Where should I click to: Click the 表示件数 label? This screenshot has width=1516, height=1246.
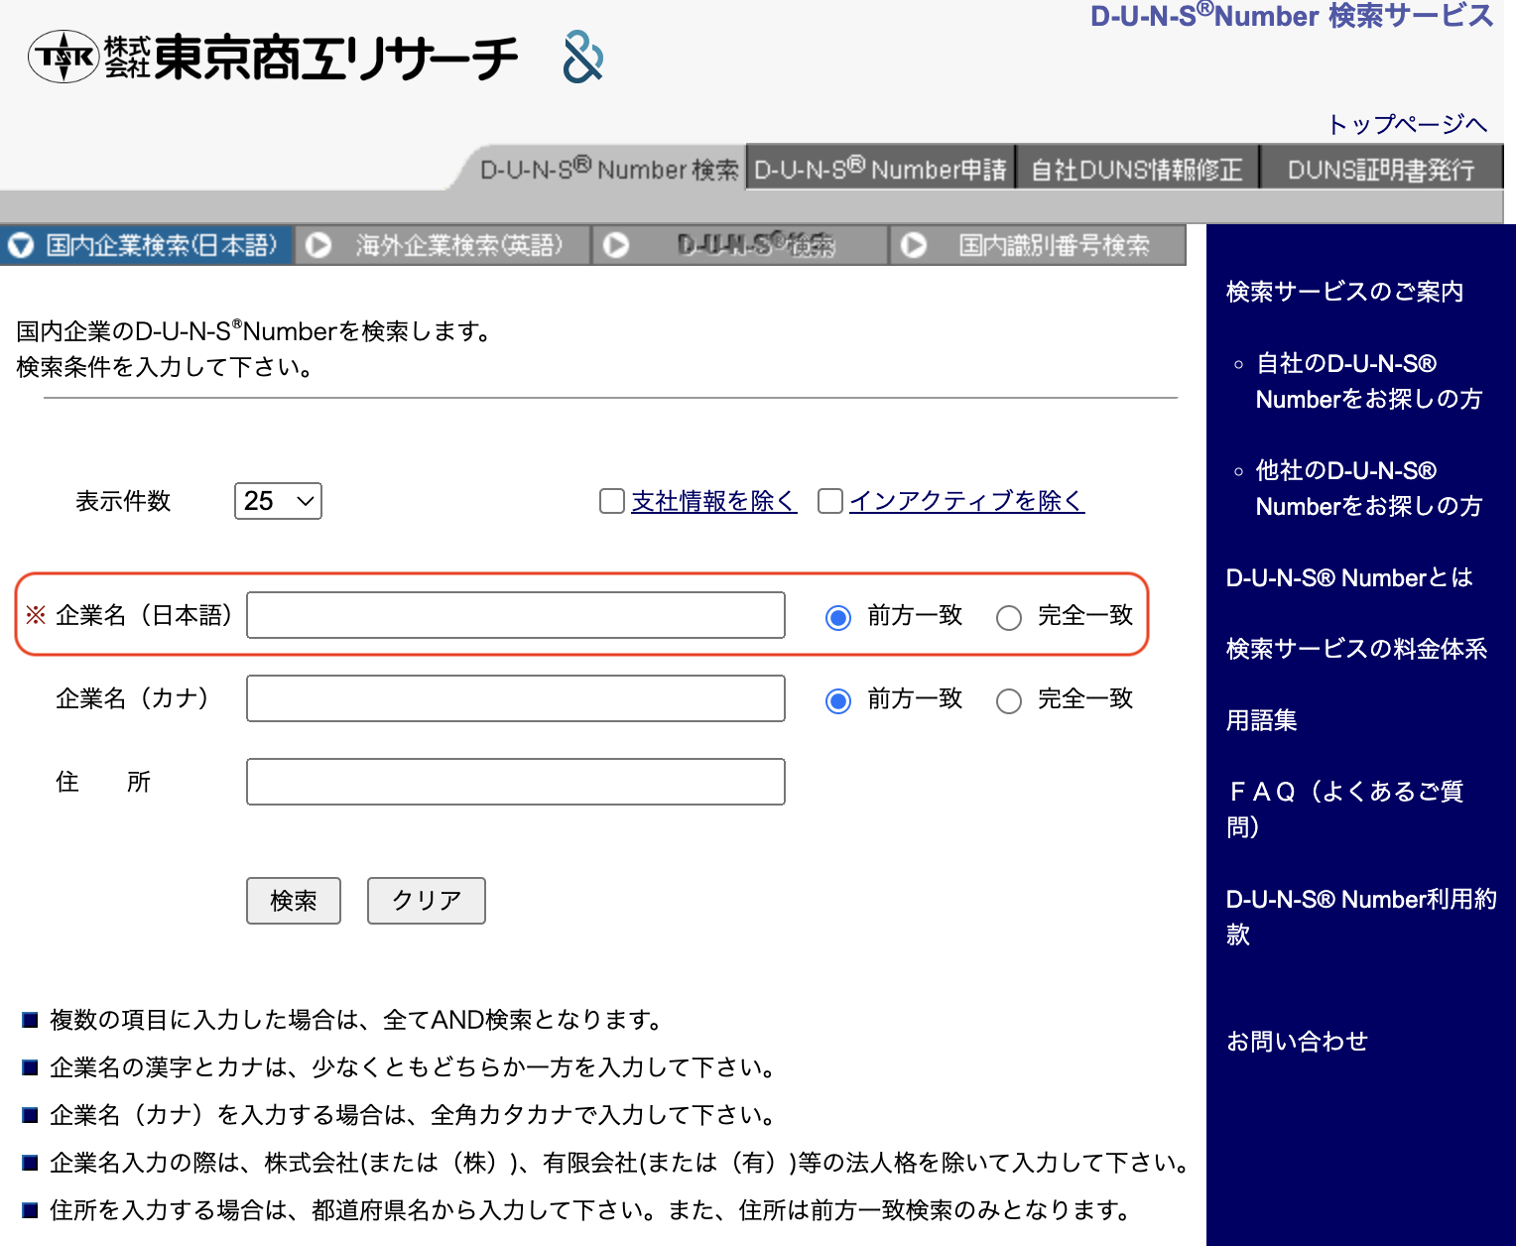tap(123, 501)
